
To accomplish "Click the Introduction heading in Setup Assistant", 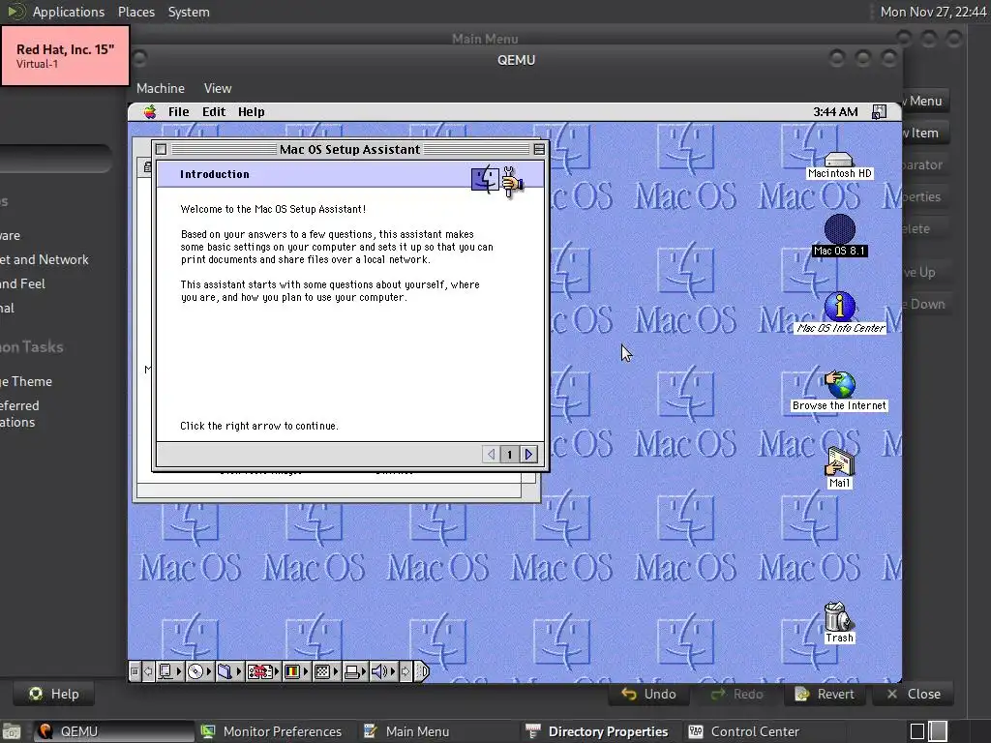I will pos(214,174).
